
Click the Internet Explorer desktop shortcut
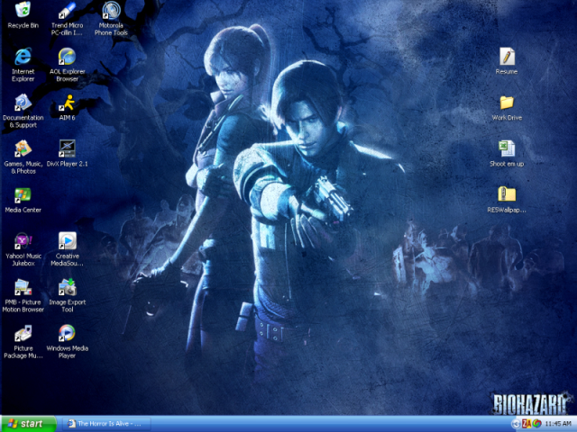pos(23,57)
